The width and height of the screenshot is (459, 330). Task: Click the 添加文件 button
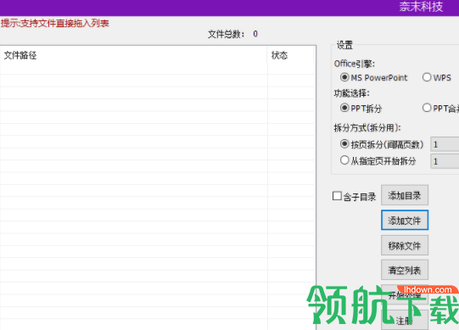(405, 221)
